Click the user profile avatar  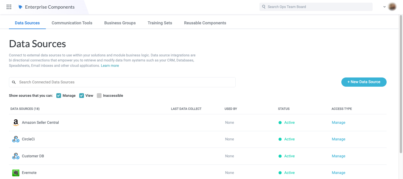click(x=392, y=7)
